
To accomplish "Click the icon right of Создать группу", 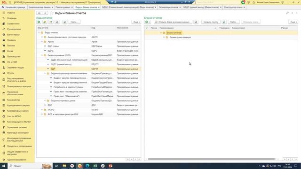I will (x=224, y=22).
